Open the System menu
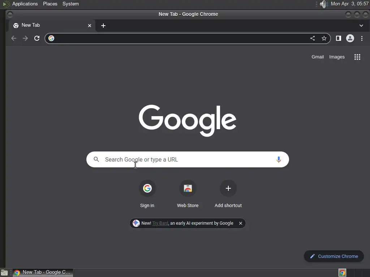Screen dimensions: 370x277 (70, 4)
